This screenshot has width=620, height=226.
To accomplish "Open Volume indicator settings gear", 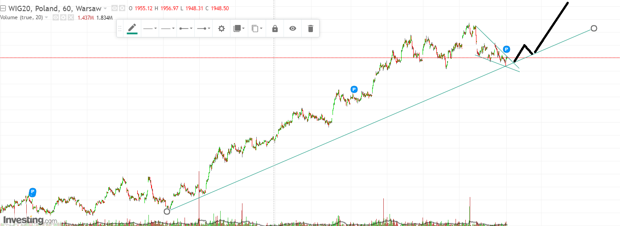I will [x=63, y=17].
